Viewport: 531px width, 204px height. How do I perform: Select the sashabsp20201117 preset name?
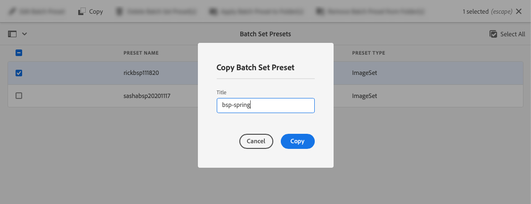(x=147, y=96)
